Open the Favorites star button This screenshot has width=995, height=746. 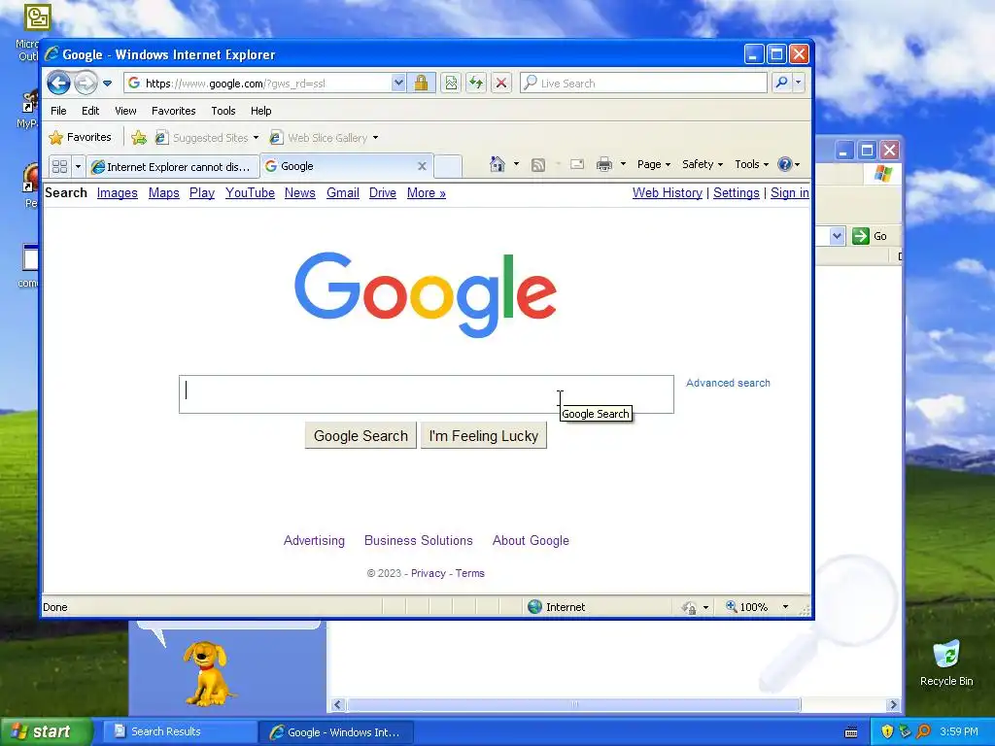[x=81, y=137]
